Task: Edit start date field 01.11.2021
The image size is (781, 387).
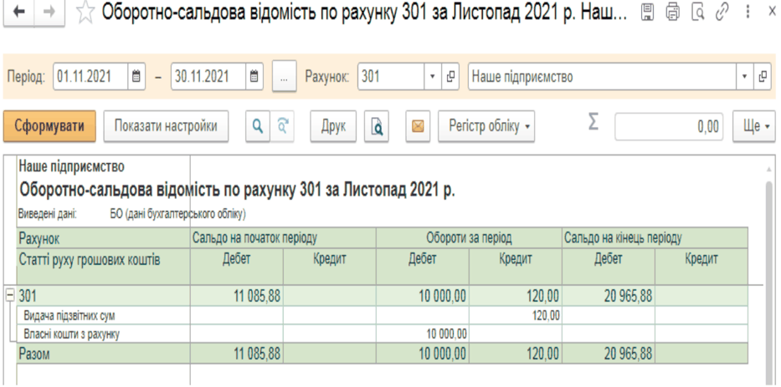Action: tap(90, 77)
